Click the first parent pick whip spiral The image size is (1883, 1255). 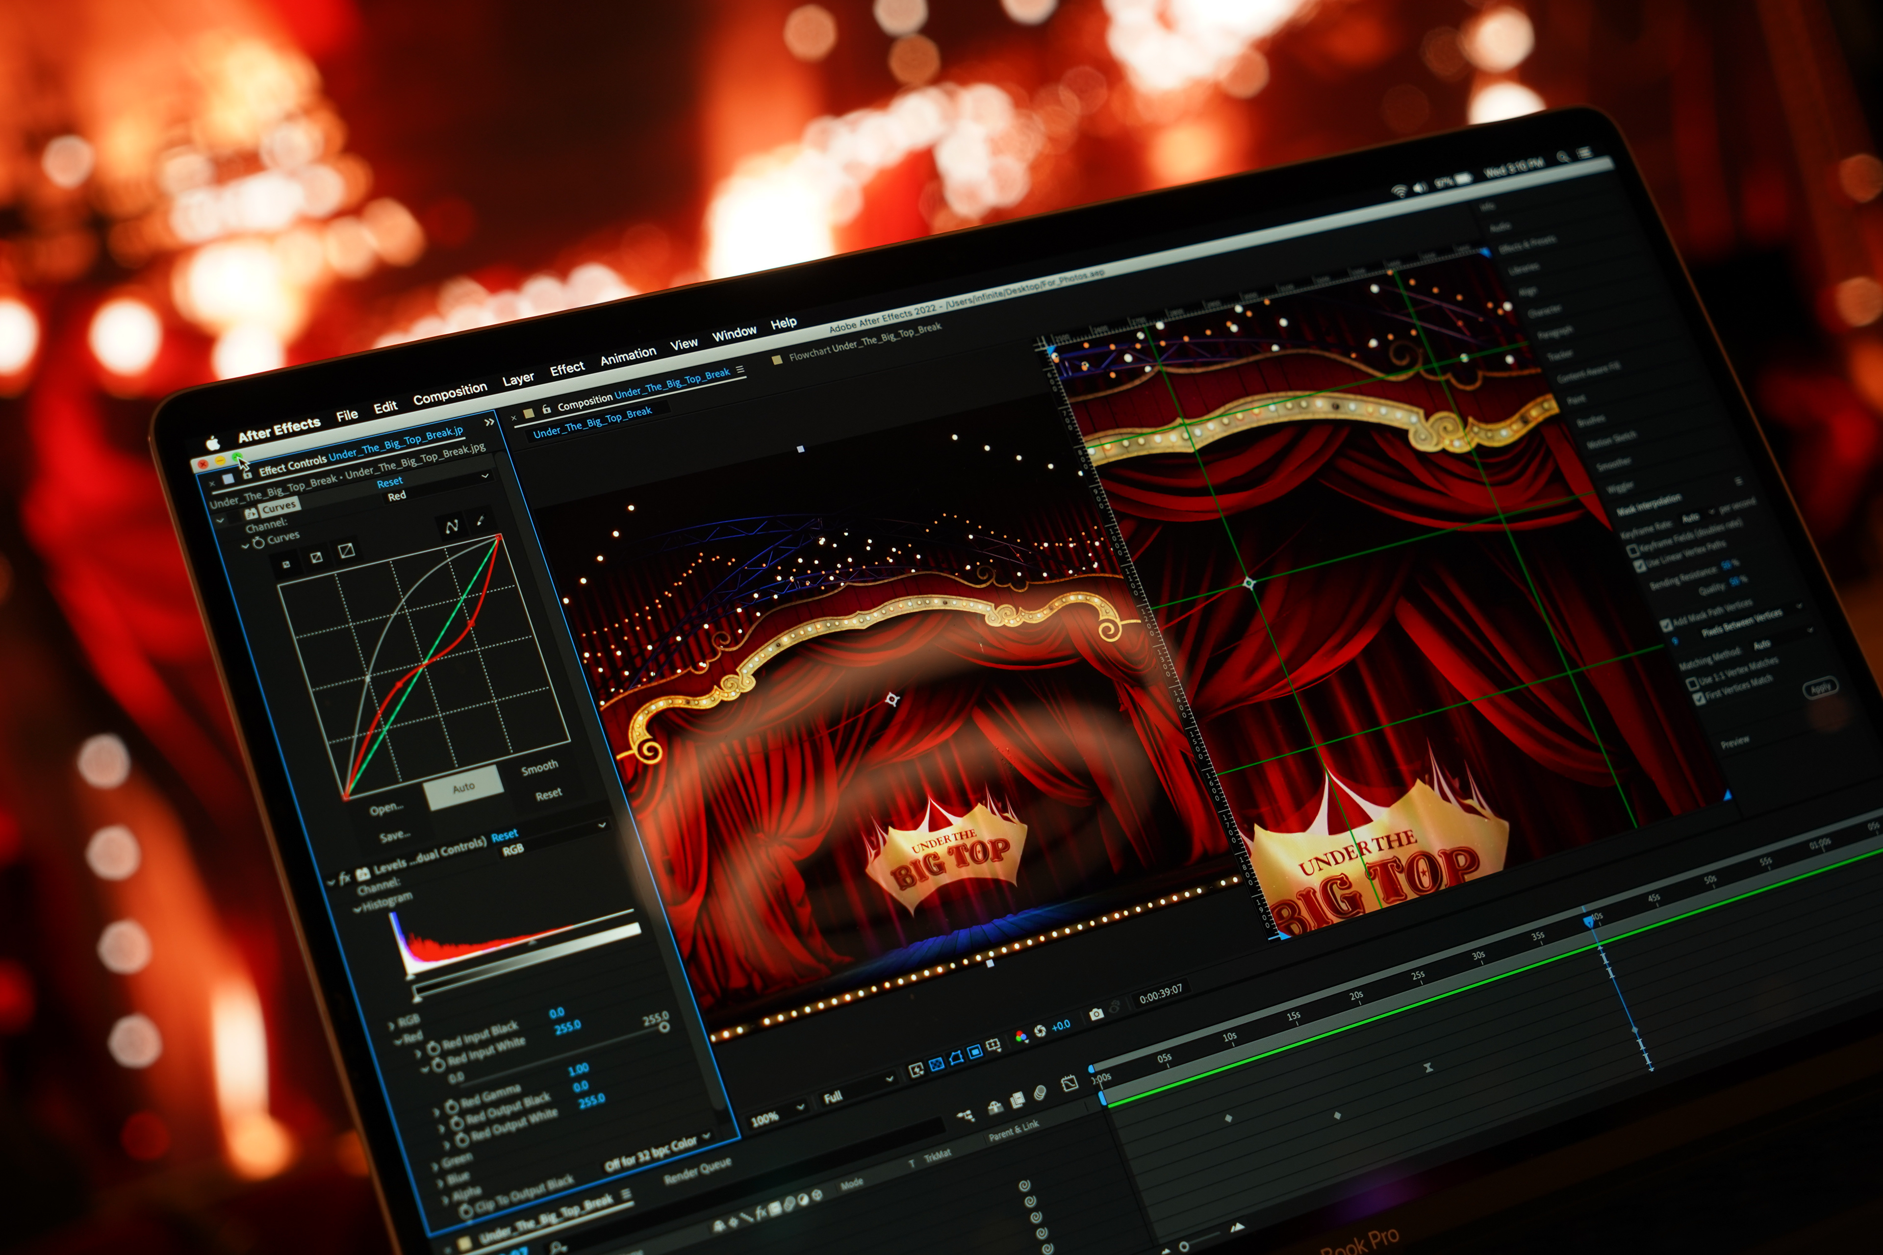point(1024,1185)
